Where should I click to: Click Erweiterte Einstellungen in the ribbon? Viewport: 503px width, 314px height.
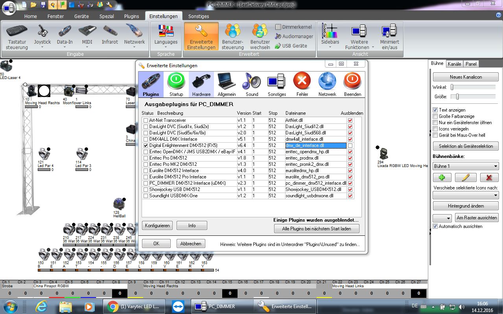point(201,37)
